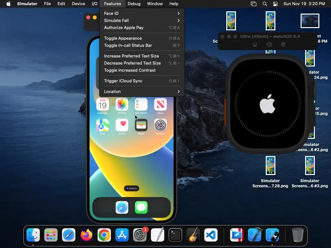331x248 pixels.
Task: Open TextEdit from the Dock
Action: [x=157, y=235]
